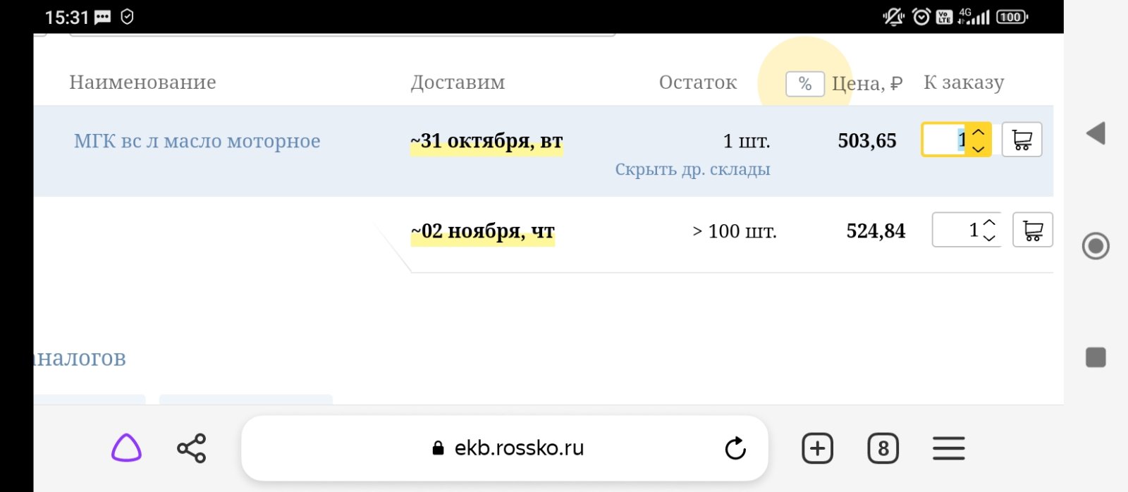Increase quantity for the 503,65 row
This screenshot has height=492, width=1128.
click(x=978, y=132)
